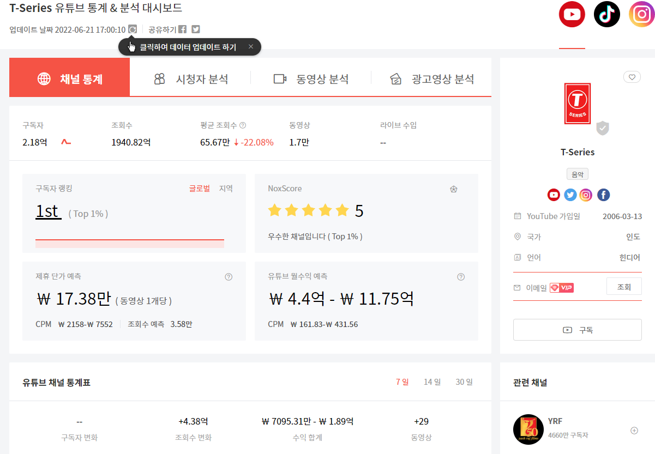This screenshot has width=655, height=454.
Task: Switch to Instagram platform icon
Action: pyautogui.click(x=642, y=14)
